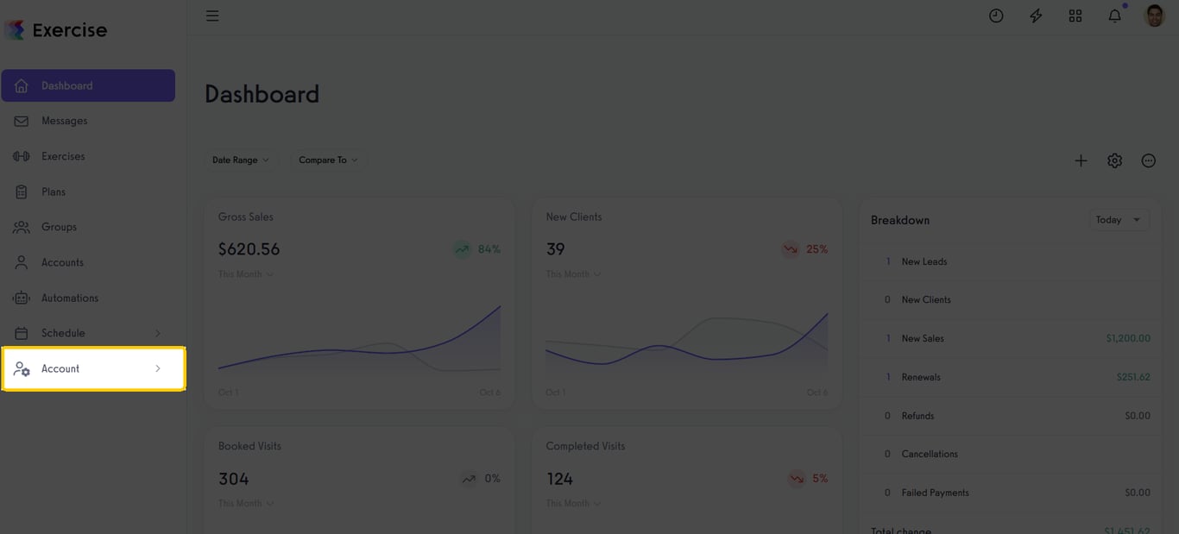Screen dimensions: 1179x534
Task: Expand the Schedule menu in the sidebar
Action: [63, 332]
